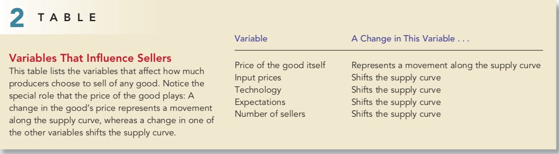Click 'Shifts the supply curve' beside Technology

coord(396,90)
